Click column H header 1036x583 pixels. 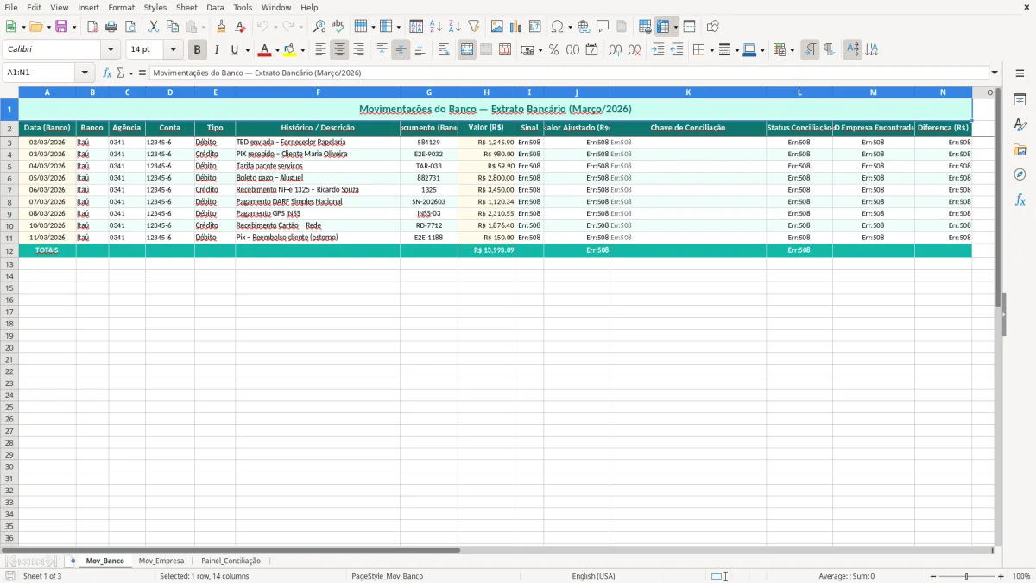pyautogui.click(x=486, y=92)
